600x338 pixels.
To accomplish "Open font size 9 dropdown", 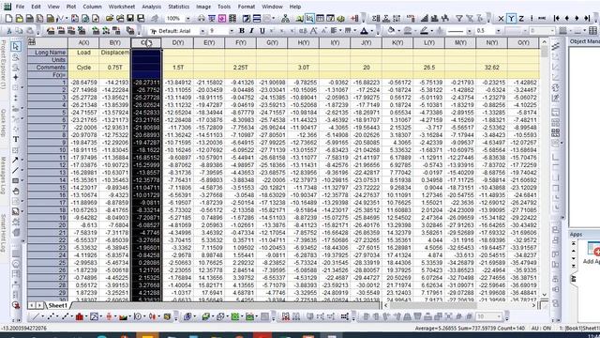I will pos(232,31).
